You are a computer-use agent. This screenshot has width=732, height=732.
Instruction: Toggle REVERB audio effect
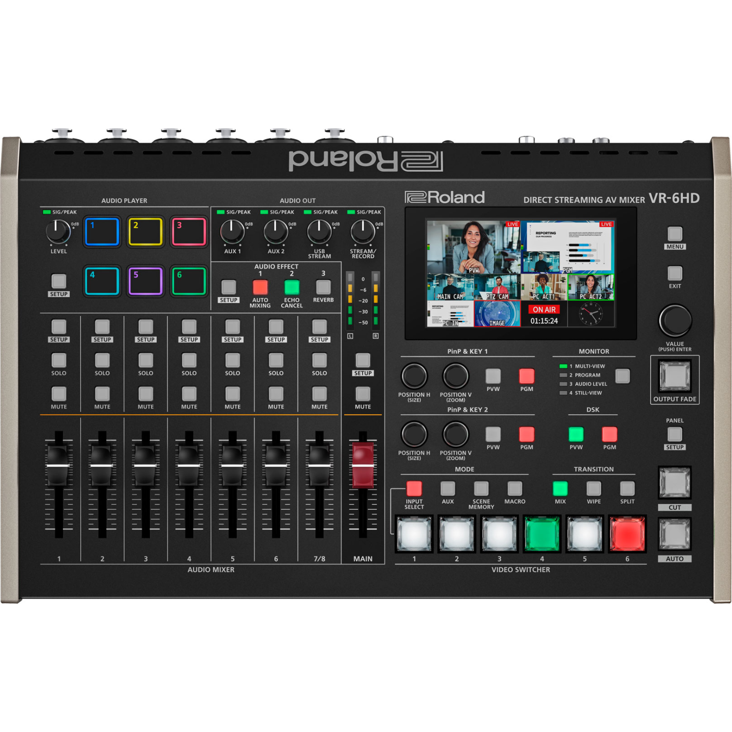tap(323, 287)
